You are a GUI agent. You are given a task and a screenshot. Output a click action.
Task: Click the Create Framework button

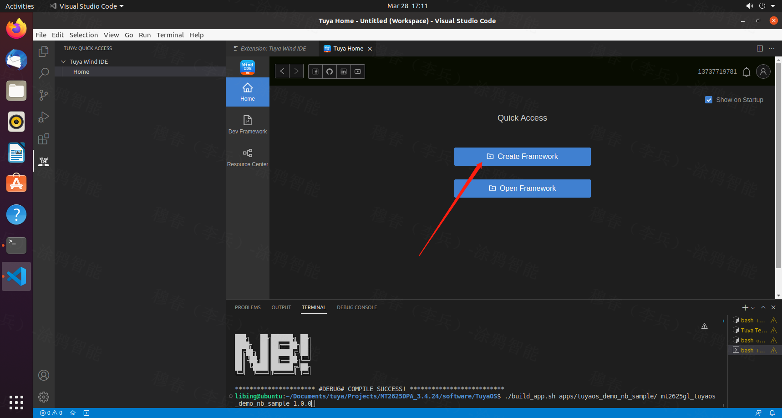(523, 157)
